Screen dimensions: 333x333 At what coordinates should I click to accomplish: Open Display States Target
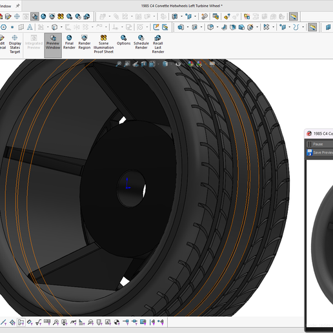(15, 45)
